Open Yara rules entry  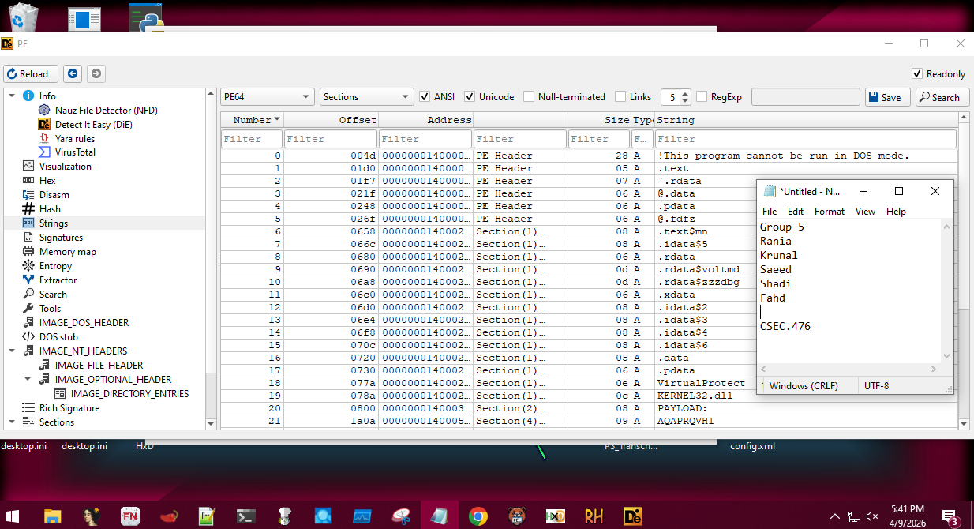74,138
